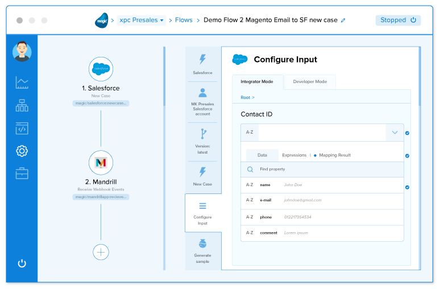Go to Flows breadcrumb link
This screenshot has height=289, width=440.
click(184, 20)
